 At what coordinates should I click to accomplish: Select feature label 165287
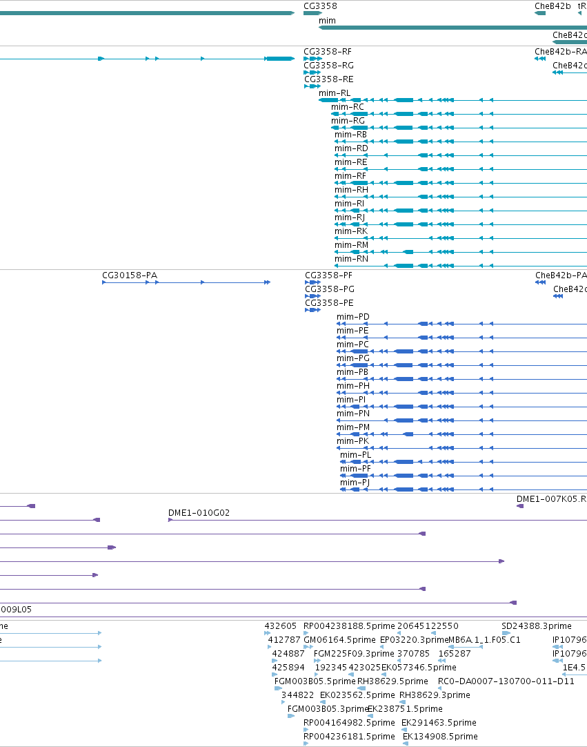click(x=455, y=654)
